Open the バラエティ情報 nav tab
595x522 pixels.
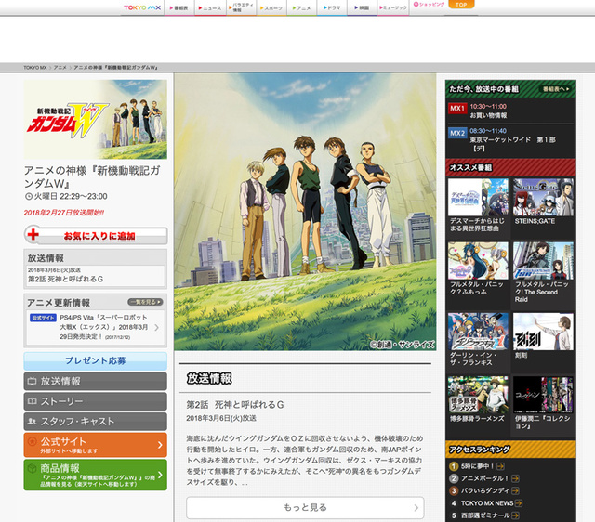[242, 7]
